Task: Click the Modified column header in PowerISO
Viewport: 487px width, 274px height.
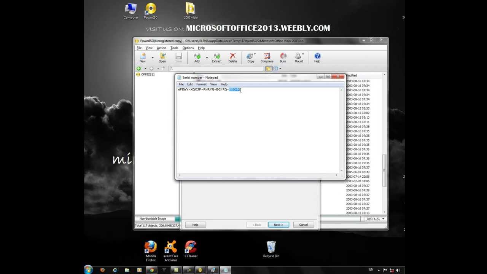Action: [352, 75]
